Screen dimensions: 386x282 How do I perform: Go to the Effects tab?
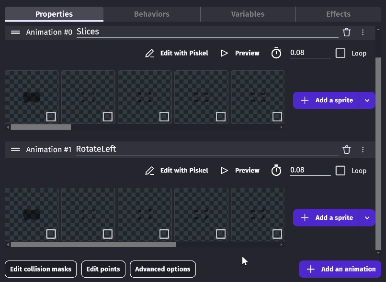(338, 14)
